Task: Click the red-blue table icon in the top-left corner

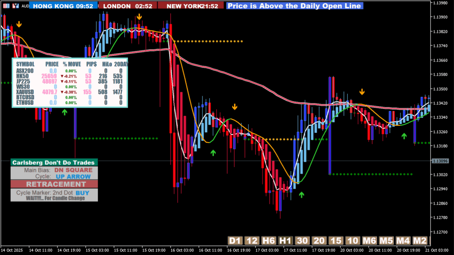Action: [6, 6]
